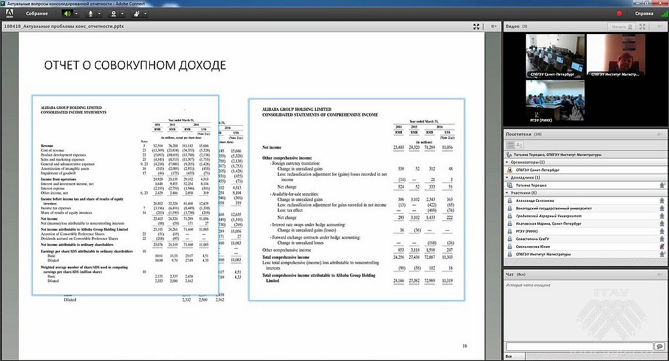Toggle the webcam button in top toolbar
Viewport: 669px width, 361px height.
pos(114,13)
